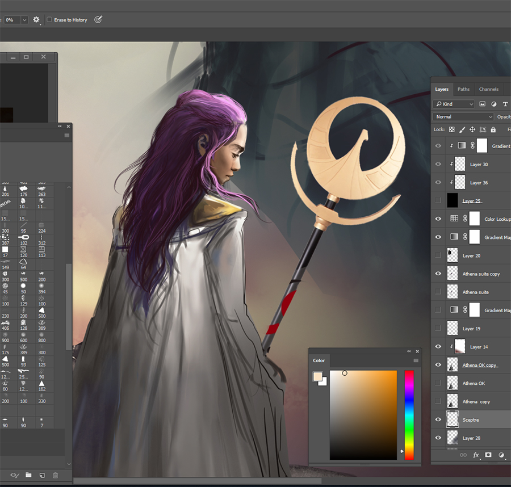Screen dimensions: 511x487
Task: Open the Normal blend mode dropdown
Action: (x=463, y=117)
